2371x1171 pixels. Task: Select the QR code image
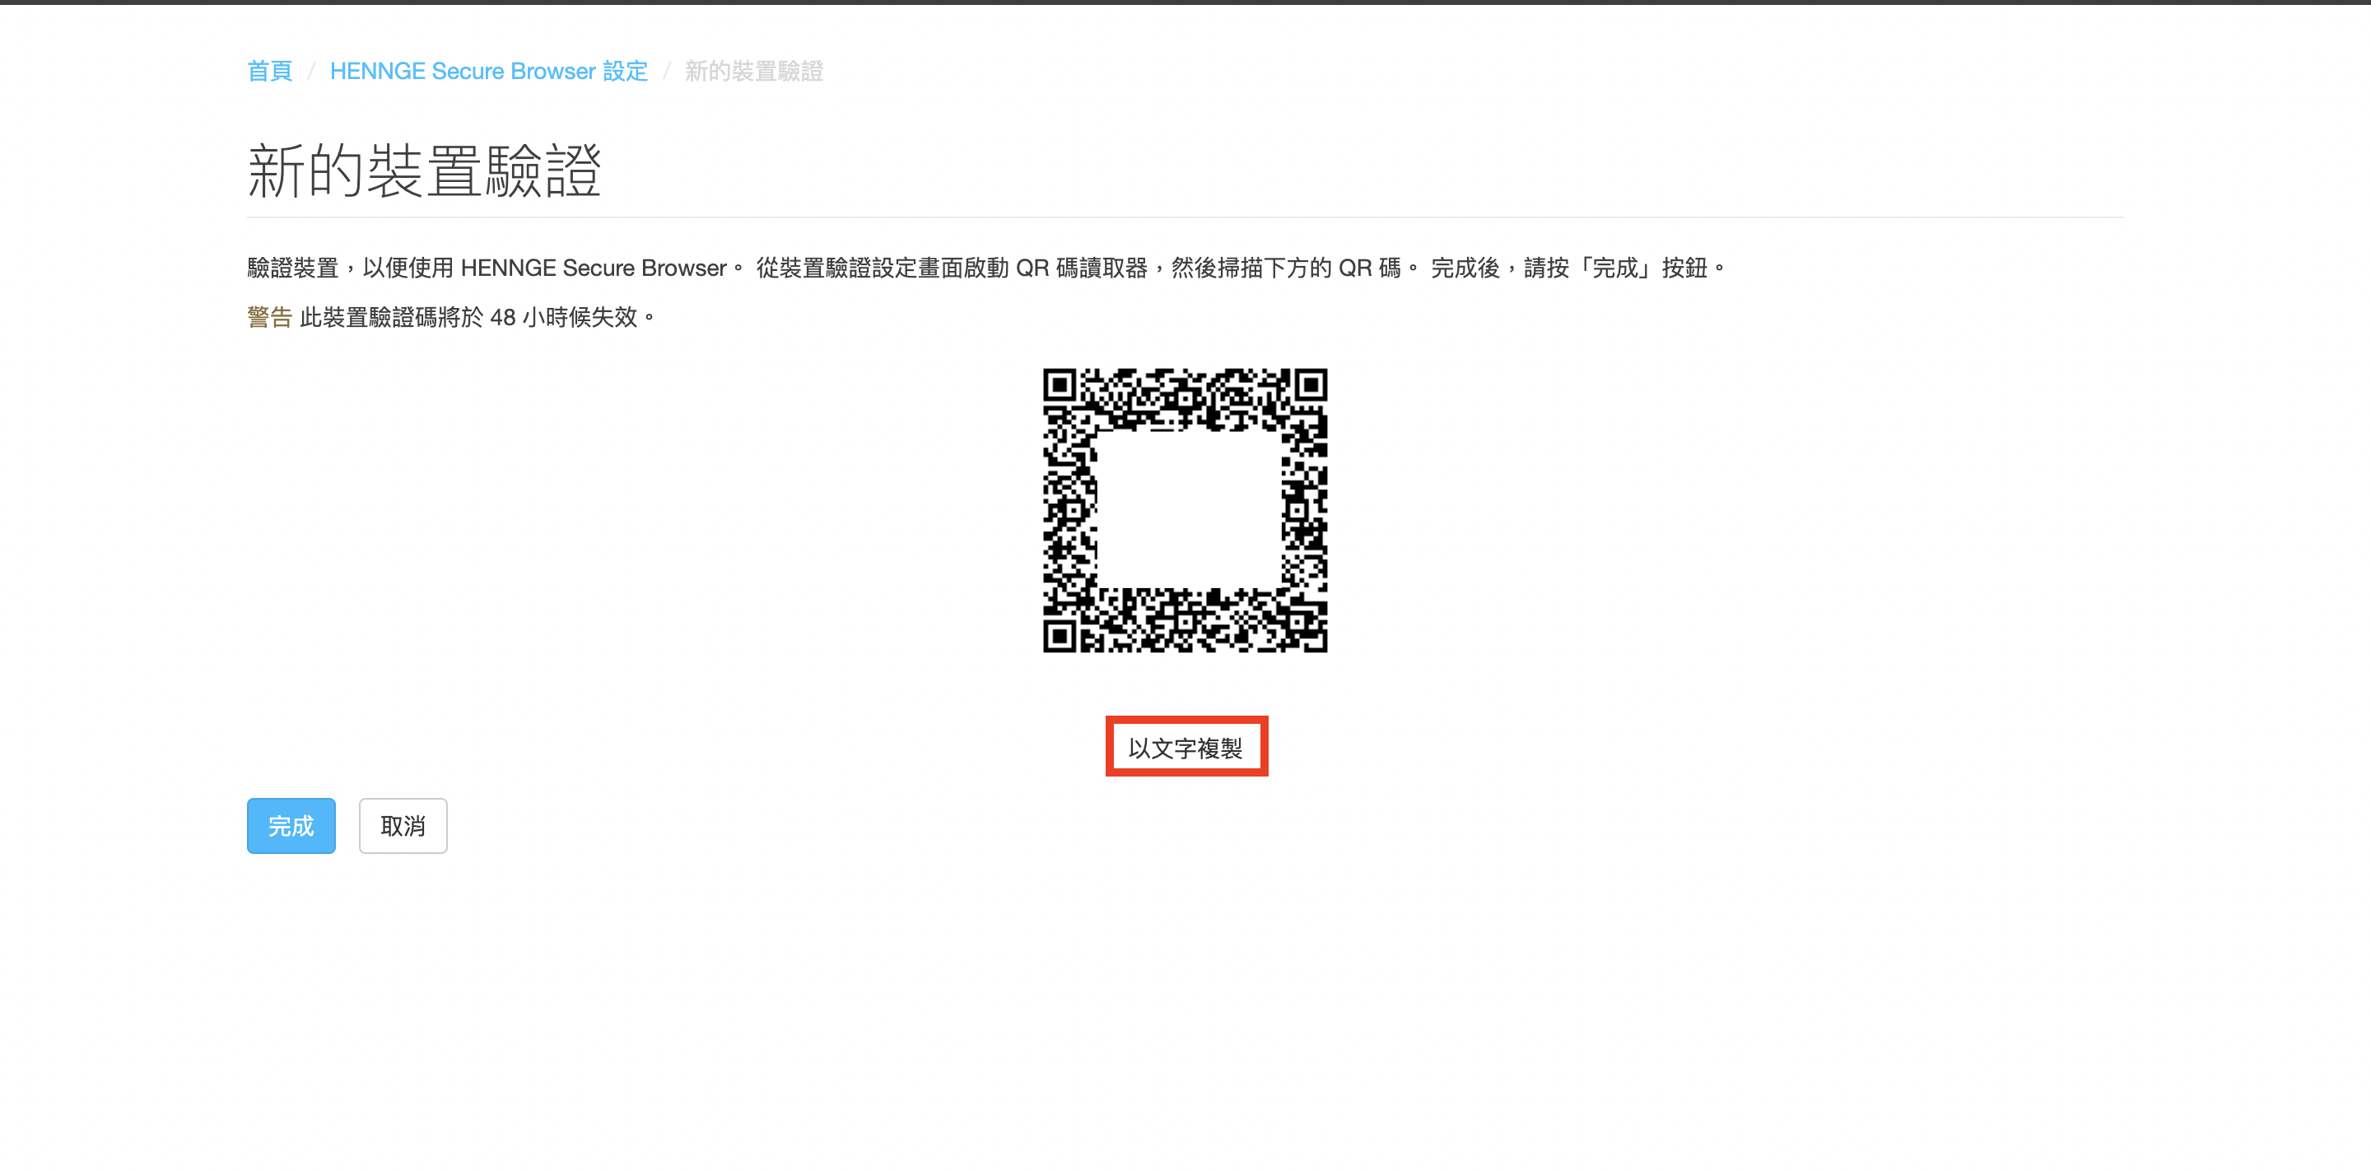pos(1185,511)
